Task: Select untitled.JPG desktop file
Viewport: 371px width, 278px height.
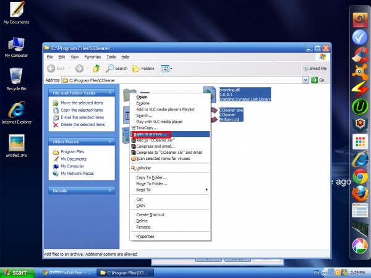Action: click(x=16, y=146)
